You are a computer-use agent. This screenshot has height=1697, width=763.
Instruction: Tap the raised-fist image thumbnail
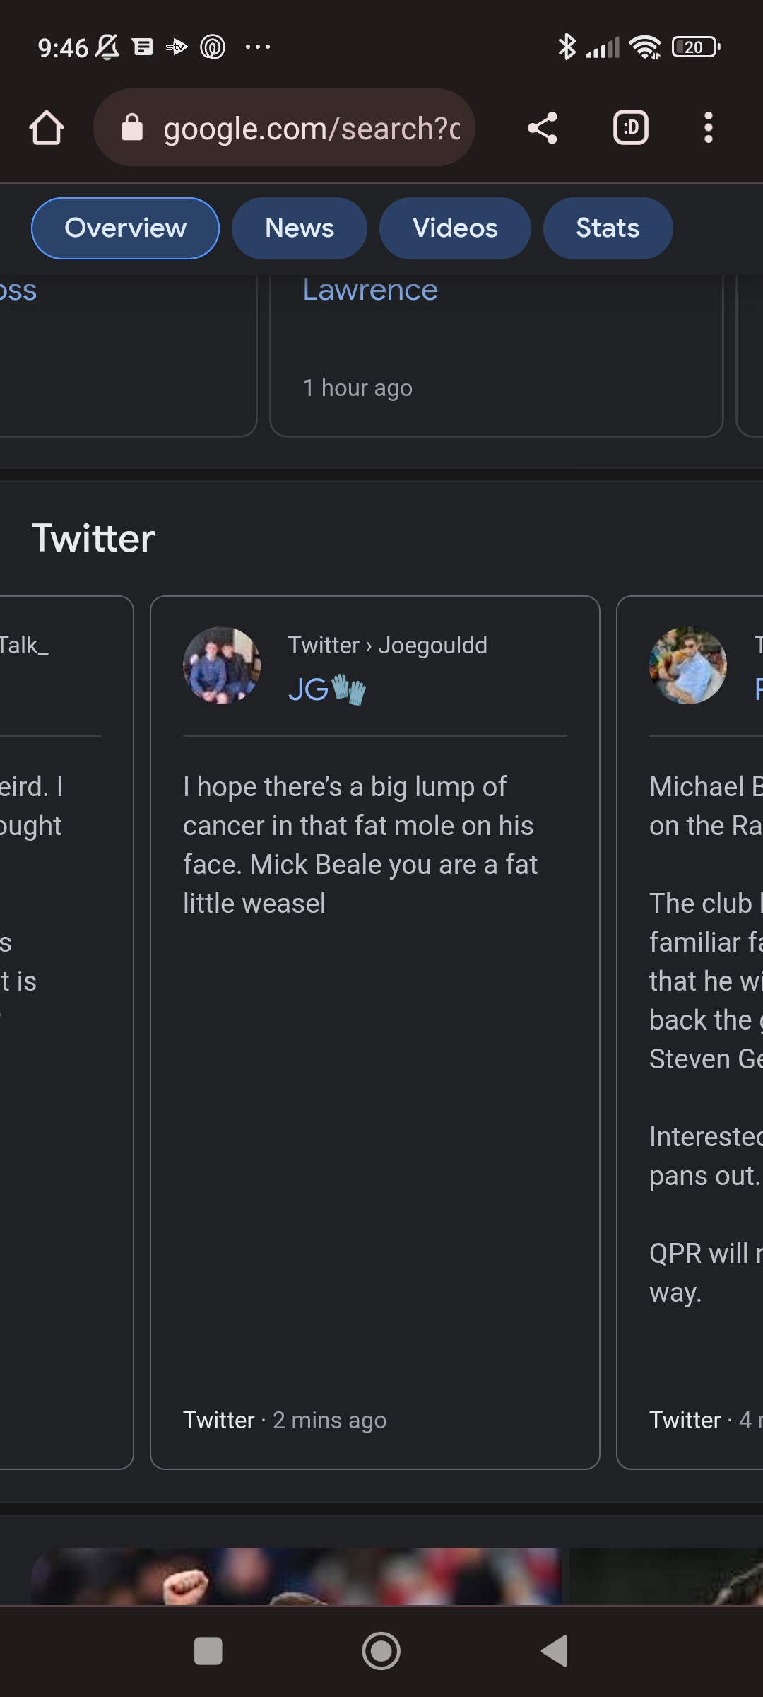coord(297,1575)
